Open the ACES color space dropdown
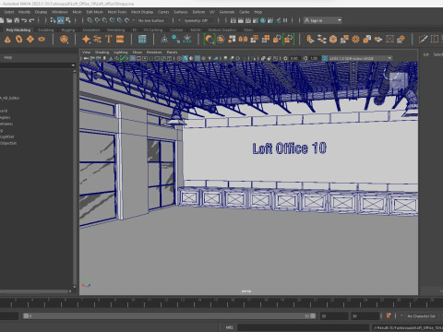This screenshot has width=443, height=332. click(x=359, y=58)
